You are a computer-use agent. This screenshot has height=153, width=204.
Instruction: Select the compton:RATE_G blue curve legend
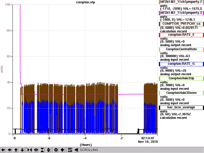click(x=181, y=64)
